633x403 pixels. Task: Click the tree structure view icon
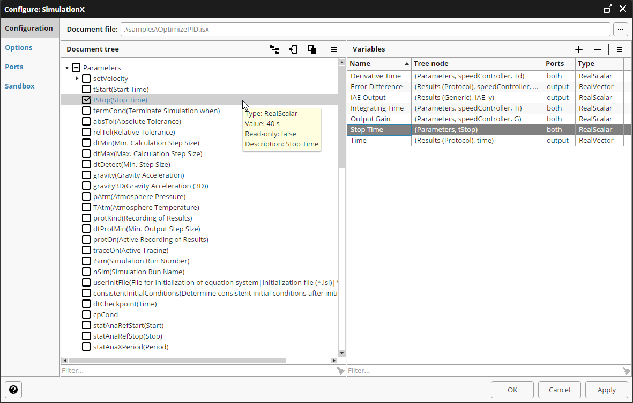(x=274, y=49)
